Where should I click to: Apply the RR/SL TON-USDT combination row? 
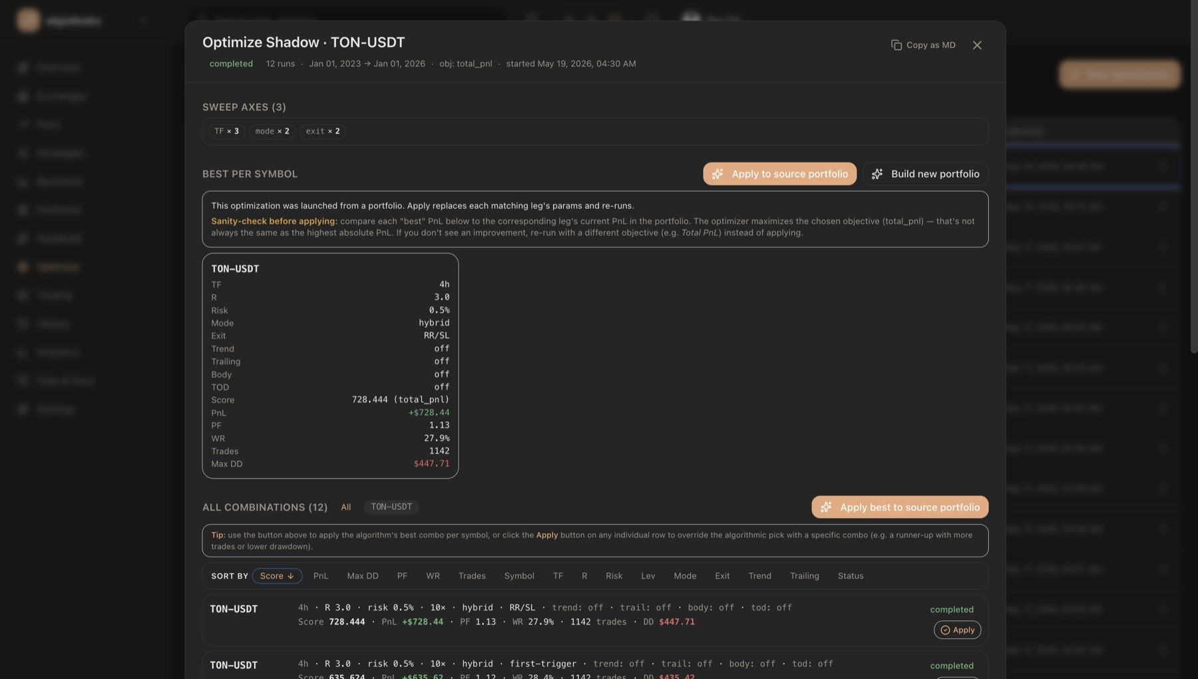[957, 630]
